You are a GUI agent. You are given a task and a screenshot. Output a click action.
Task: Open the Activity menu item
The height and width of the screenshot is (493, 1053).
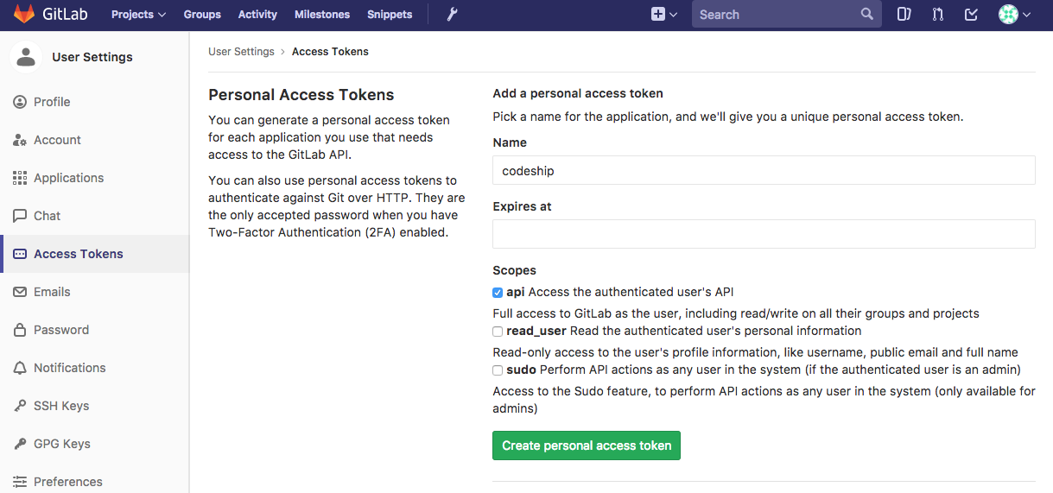257,15
